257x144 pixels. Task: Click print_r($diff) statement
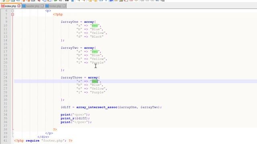click(75, 118)
